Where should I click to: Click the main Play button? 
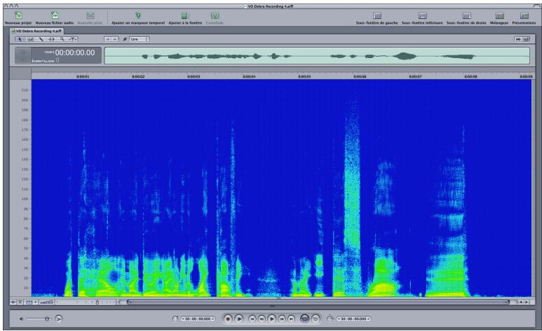[x=271, y=319]
